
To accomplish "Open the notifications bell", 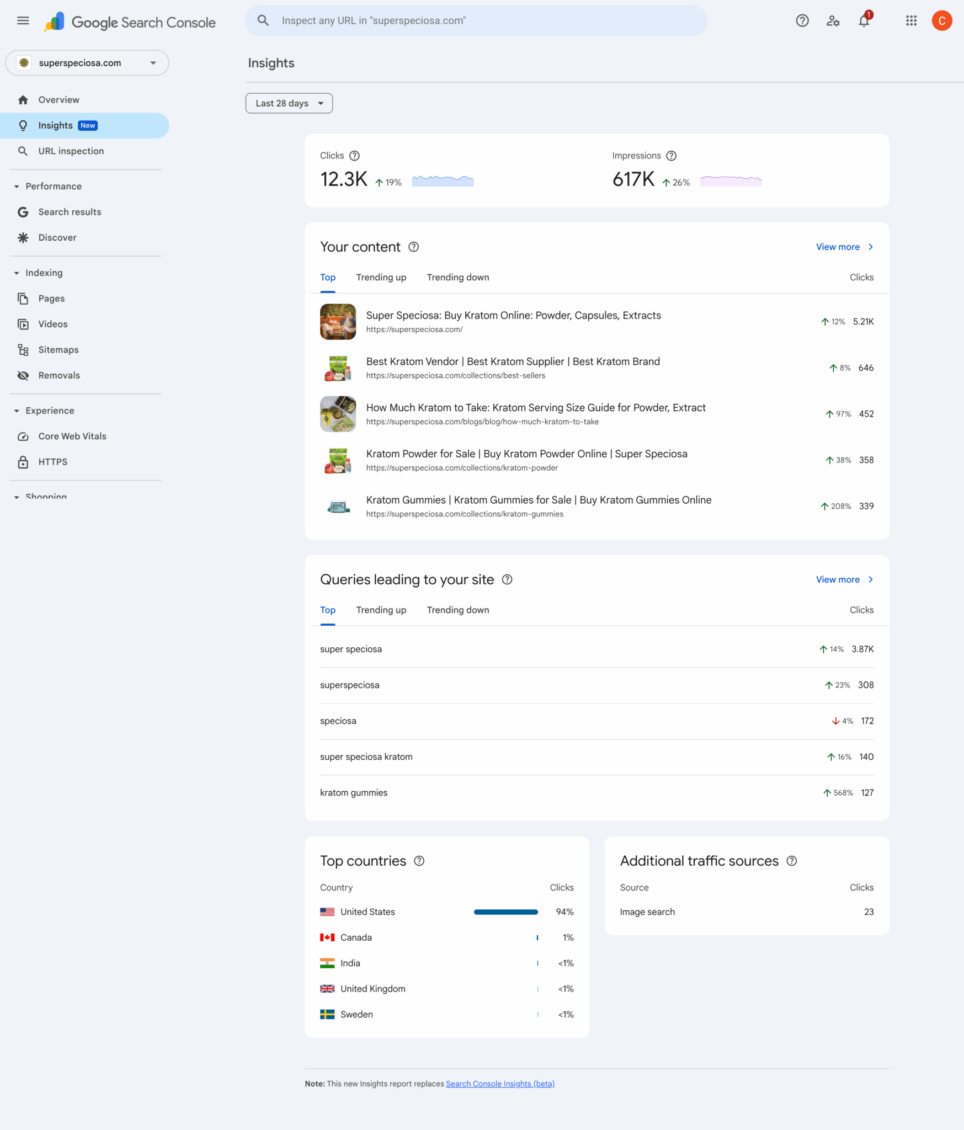I will [864, 21].
